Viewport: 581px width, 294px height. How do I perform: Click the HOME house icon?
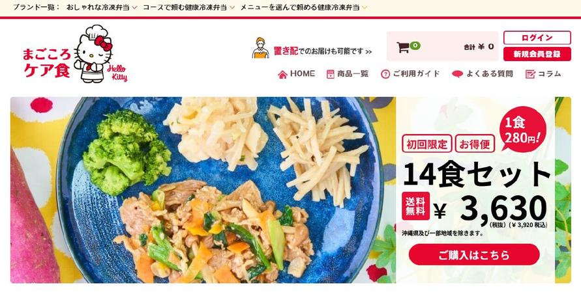[x=282, y=74]
